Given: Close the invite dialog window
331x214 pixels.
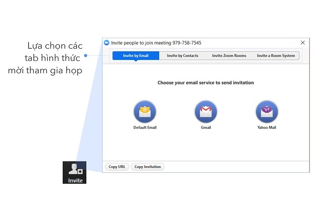Looking at the screenshot, I should 303,43.
